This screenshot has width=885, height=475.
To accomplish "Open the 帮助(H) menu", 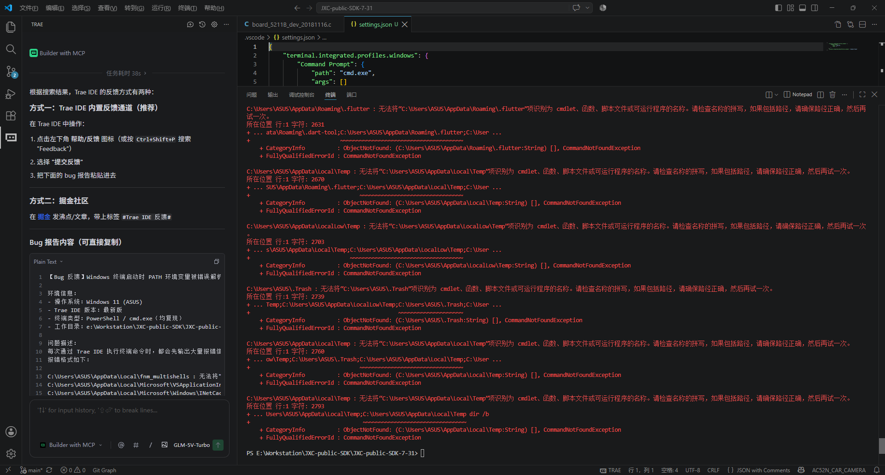I will click(214, 8).
